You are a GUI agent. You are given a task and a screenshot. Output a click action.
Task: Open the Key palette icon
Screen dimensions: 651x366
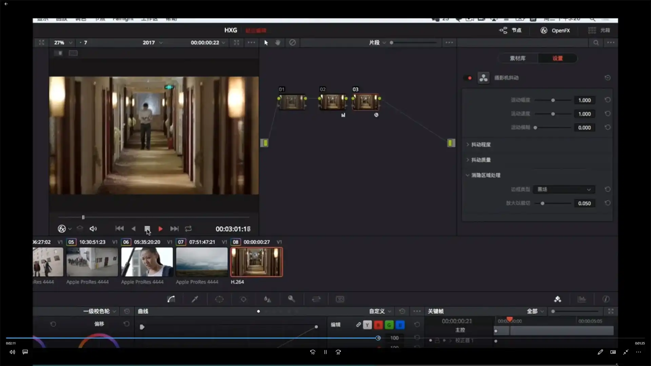pyautogui.click(x=291, y=299)
